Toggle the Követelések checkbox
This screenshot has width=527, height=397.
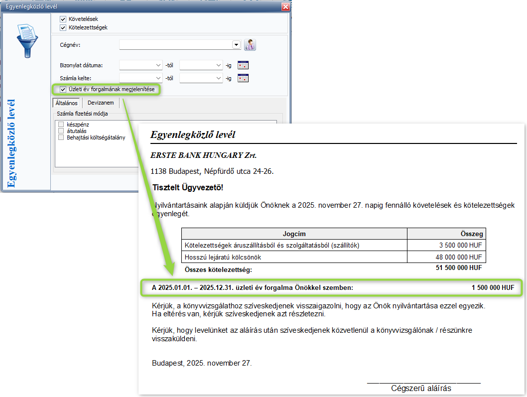[x=63, y=19]
